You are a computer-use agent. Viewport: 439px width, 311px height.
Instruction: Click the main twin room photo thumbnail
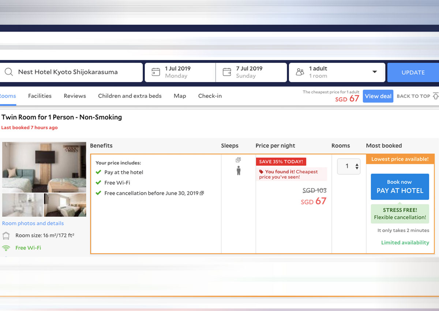44,167
